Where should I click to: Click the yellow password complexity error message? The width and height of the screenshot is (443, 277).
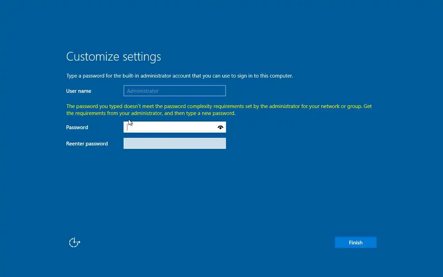tap(219, 110)
